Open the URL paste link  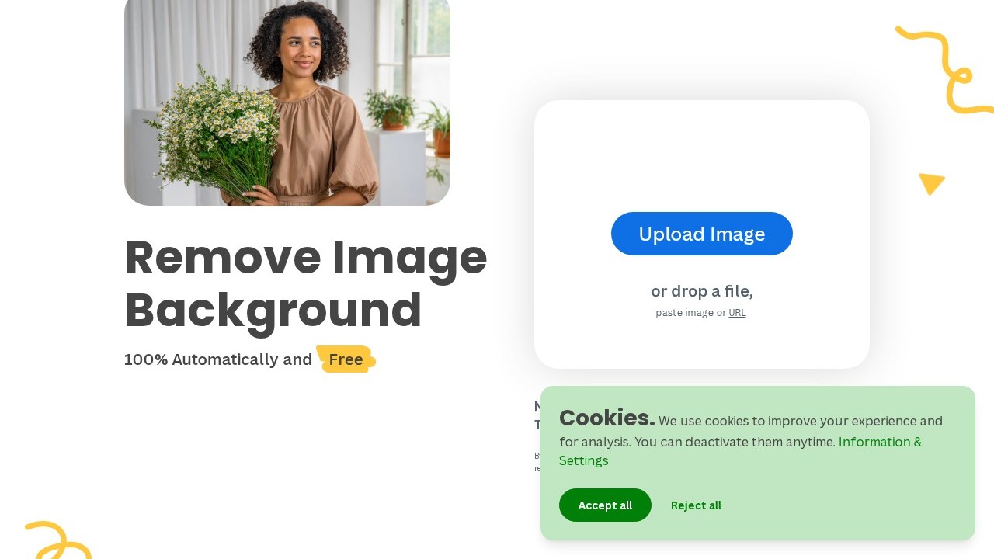[x=737, y=313]
